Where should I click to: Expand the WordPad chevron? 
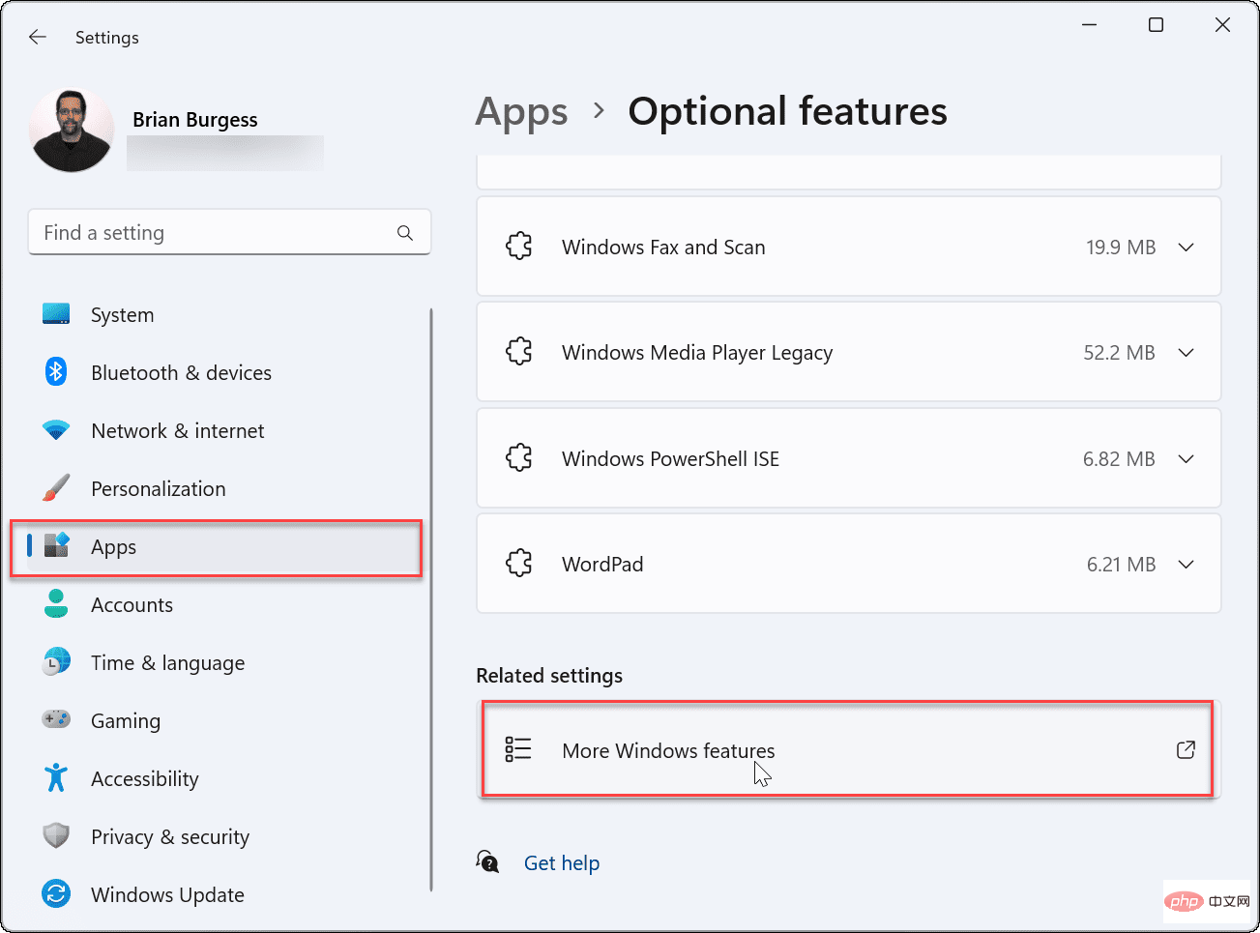pos(1187,565)
